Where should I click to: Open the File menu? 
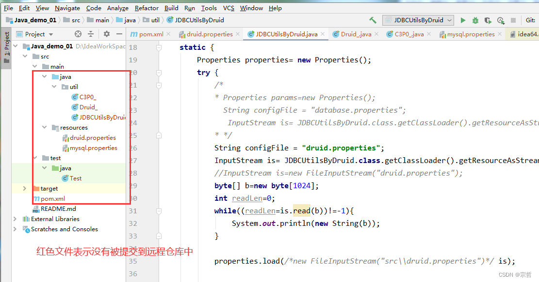click(x=8, y=8)
